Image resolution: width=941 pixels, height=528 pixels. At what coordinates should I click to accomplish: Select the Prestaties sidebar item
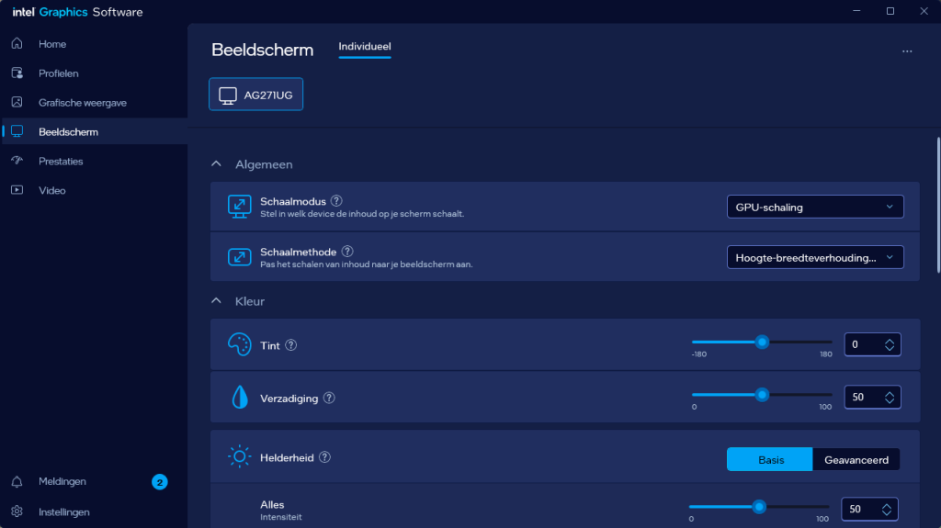click(61, 162)
